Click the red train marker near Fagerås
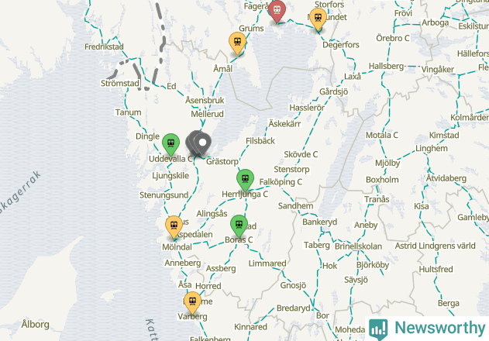The image size is (489, 341). point(277,11)
